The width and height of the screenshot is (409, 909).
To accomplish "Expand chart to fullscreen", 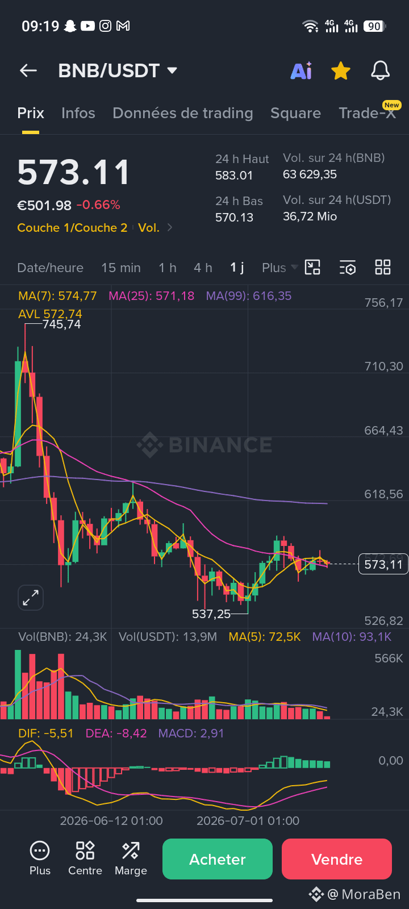I will [x=31, y=598].
